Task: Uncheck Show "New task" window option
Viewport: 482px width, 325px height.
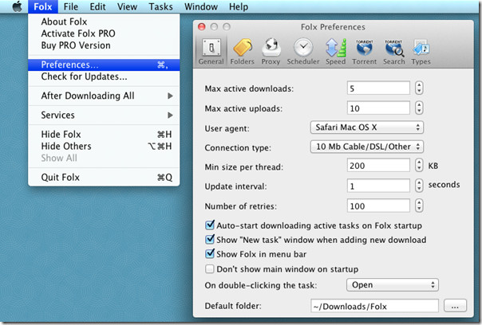Action: coord(210,239)
